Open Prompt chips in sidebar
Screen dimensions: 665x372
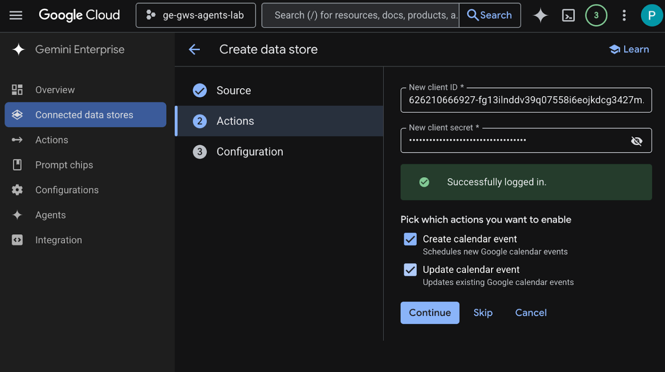(x=64, y=165)
